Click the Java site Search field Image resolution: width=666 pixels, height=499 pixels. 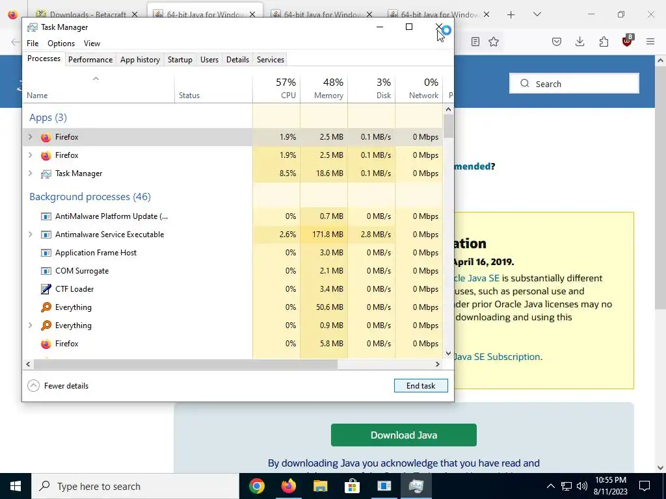click(574, 84)
